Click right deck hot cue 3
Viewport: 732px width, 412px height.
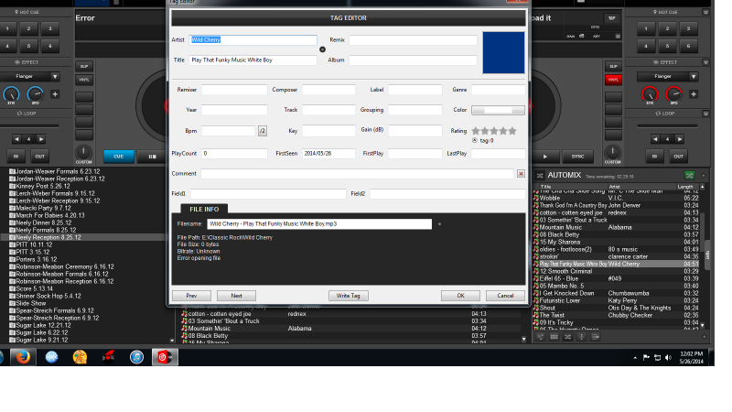point(689,28)
